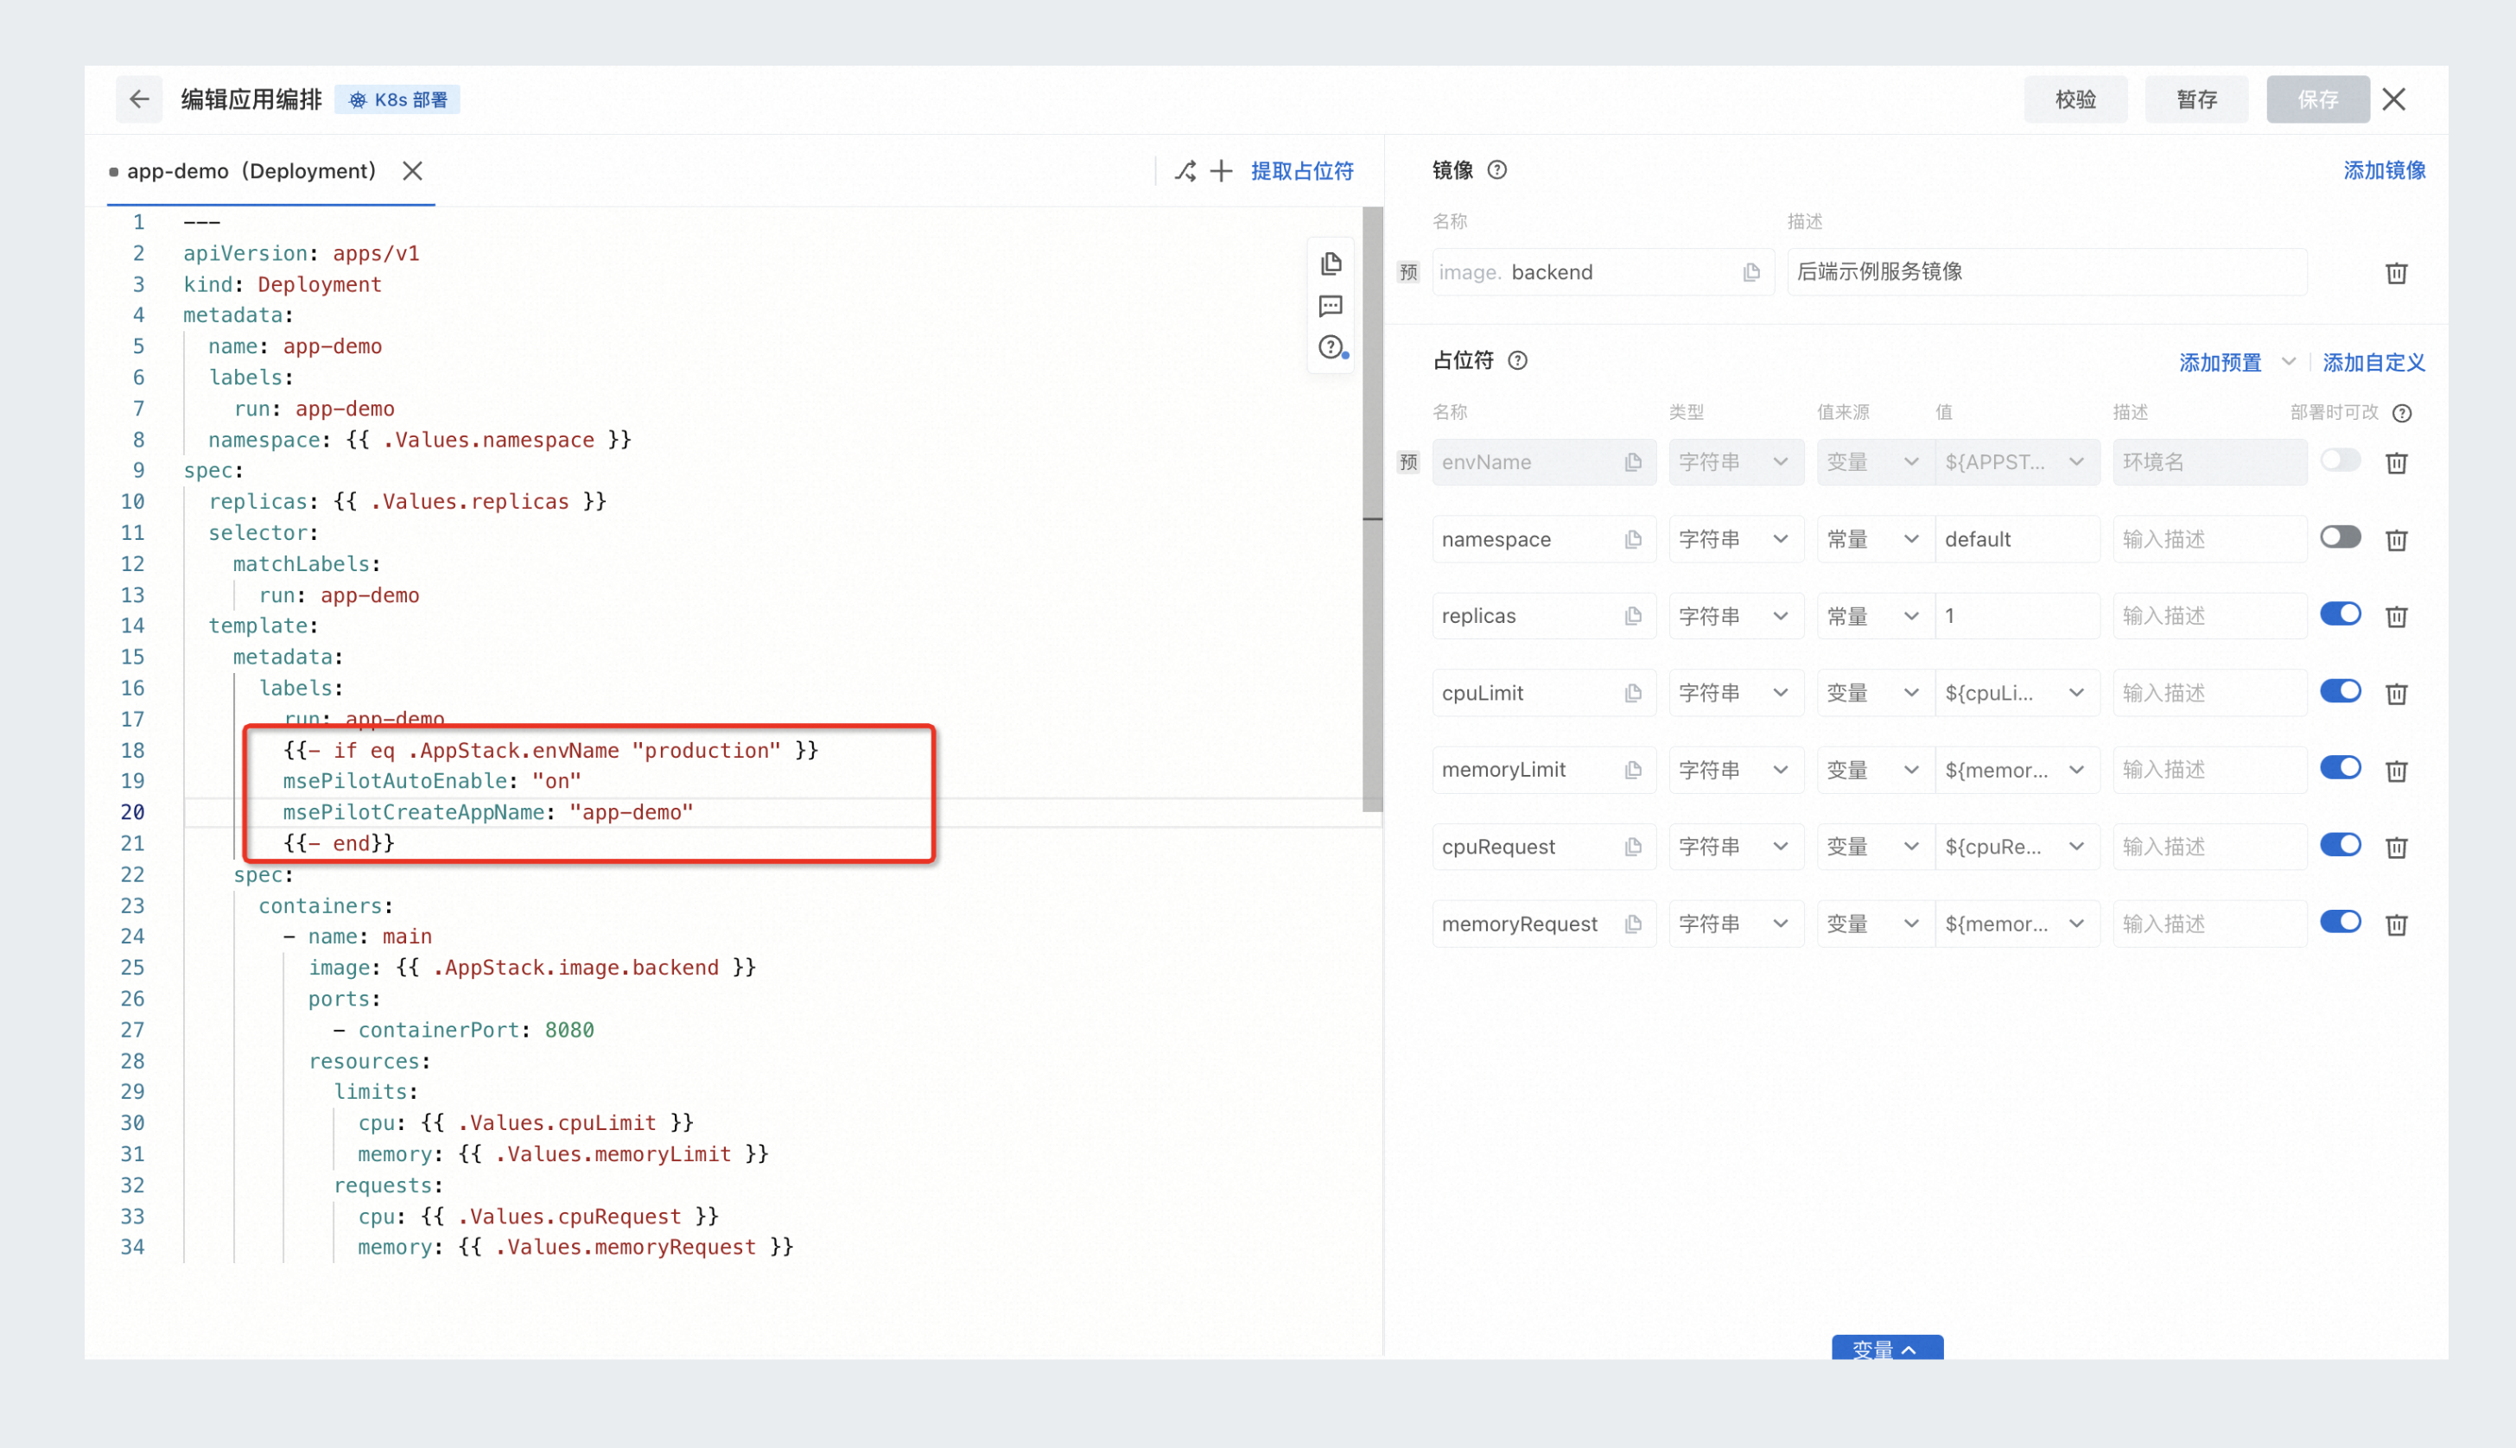This screenshot has height=1448, width=2516.
Task: Click 添加自定义 link
Action: 2373,362
